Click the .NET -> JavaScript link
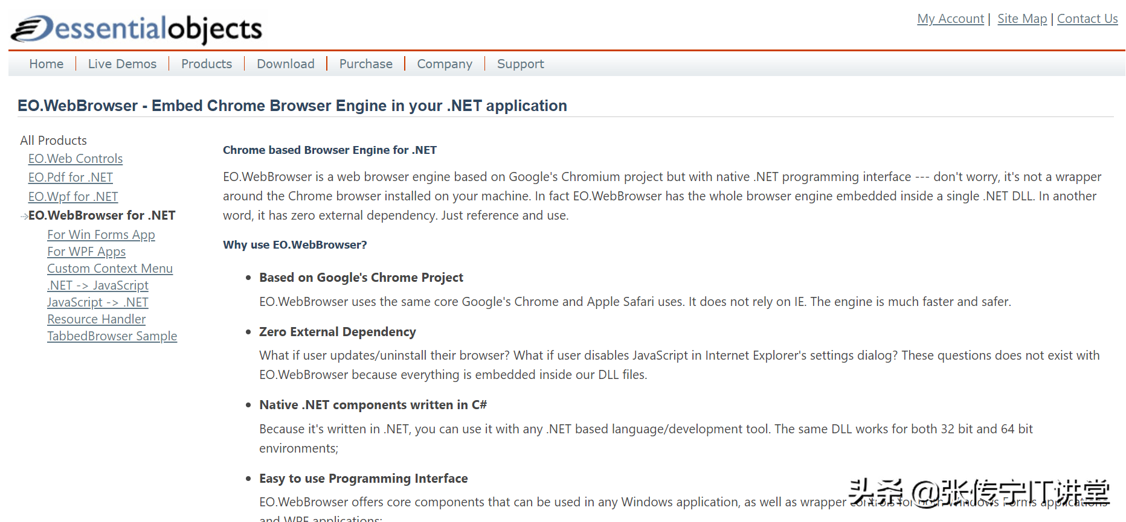 click(x=98, y=285)
